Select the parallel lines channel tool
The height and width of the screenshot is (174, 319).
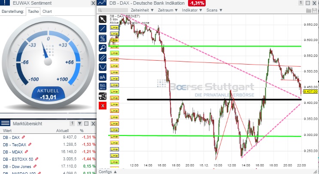103,58
